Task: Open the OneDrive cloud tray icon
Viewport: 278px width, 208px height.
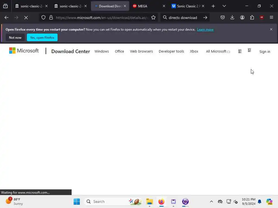Action: click(220, 201)
